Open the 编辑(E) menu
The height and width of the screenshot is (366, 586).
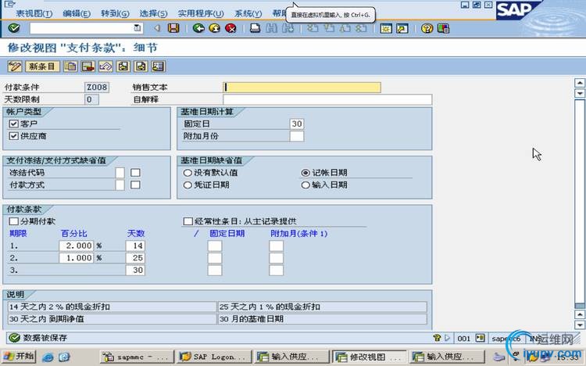[77, 13]
